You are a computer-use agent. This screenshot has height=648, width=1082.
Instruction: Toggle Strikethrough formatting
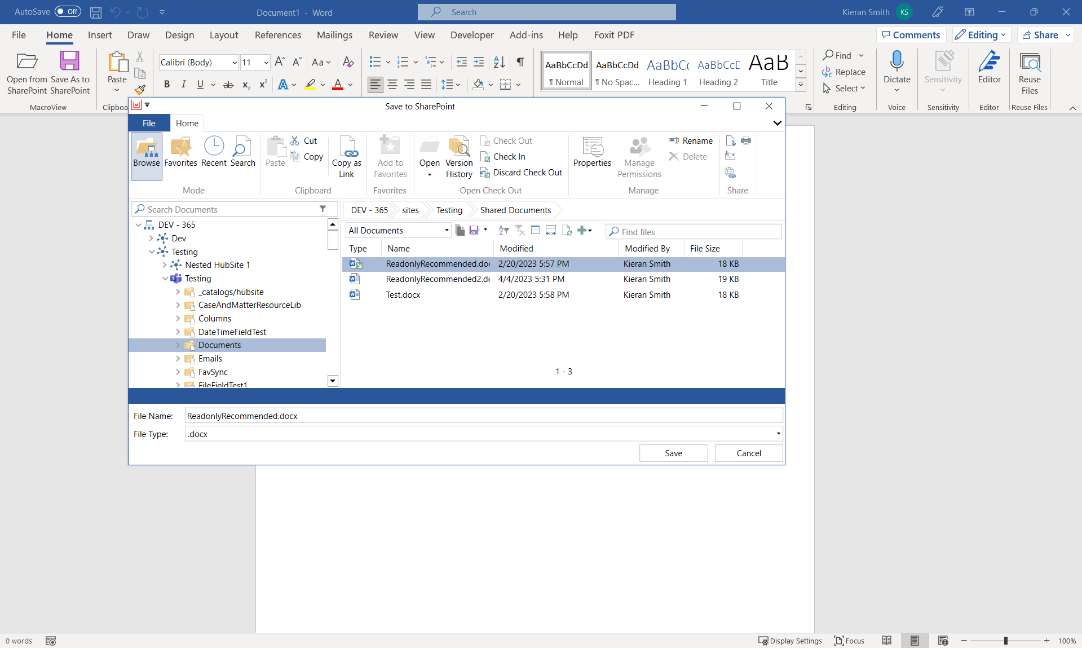[x=228, y=85]
